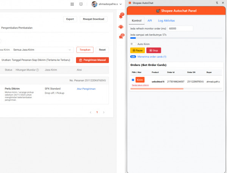Select page 1 in pagination
This screenshot has width=227, height=173.
point(97,112)
